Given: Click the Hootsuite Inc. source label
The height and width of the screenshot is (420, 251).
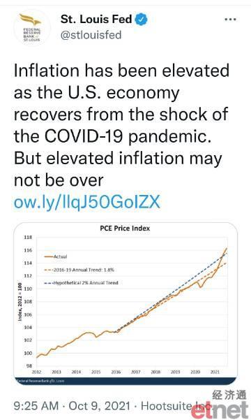Looking at the screenshot, I should [x=175, y=405].
